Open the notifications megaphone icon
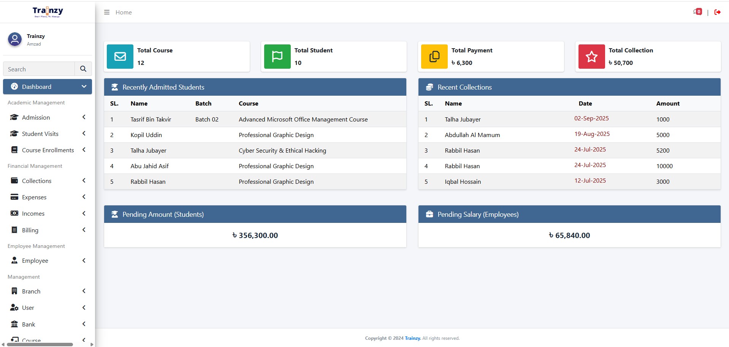This screenshot has width=729, height=347. coord(697,12)
